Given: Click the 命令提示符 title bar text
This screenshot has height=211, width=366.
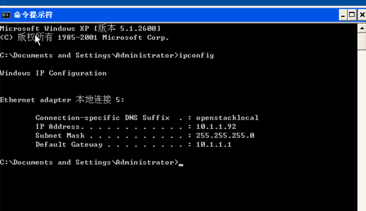Looking at the screenshot, I should pos(33,15).
